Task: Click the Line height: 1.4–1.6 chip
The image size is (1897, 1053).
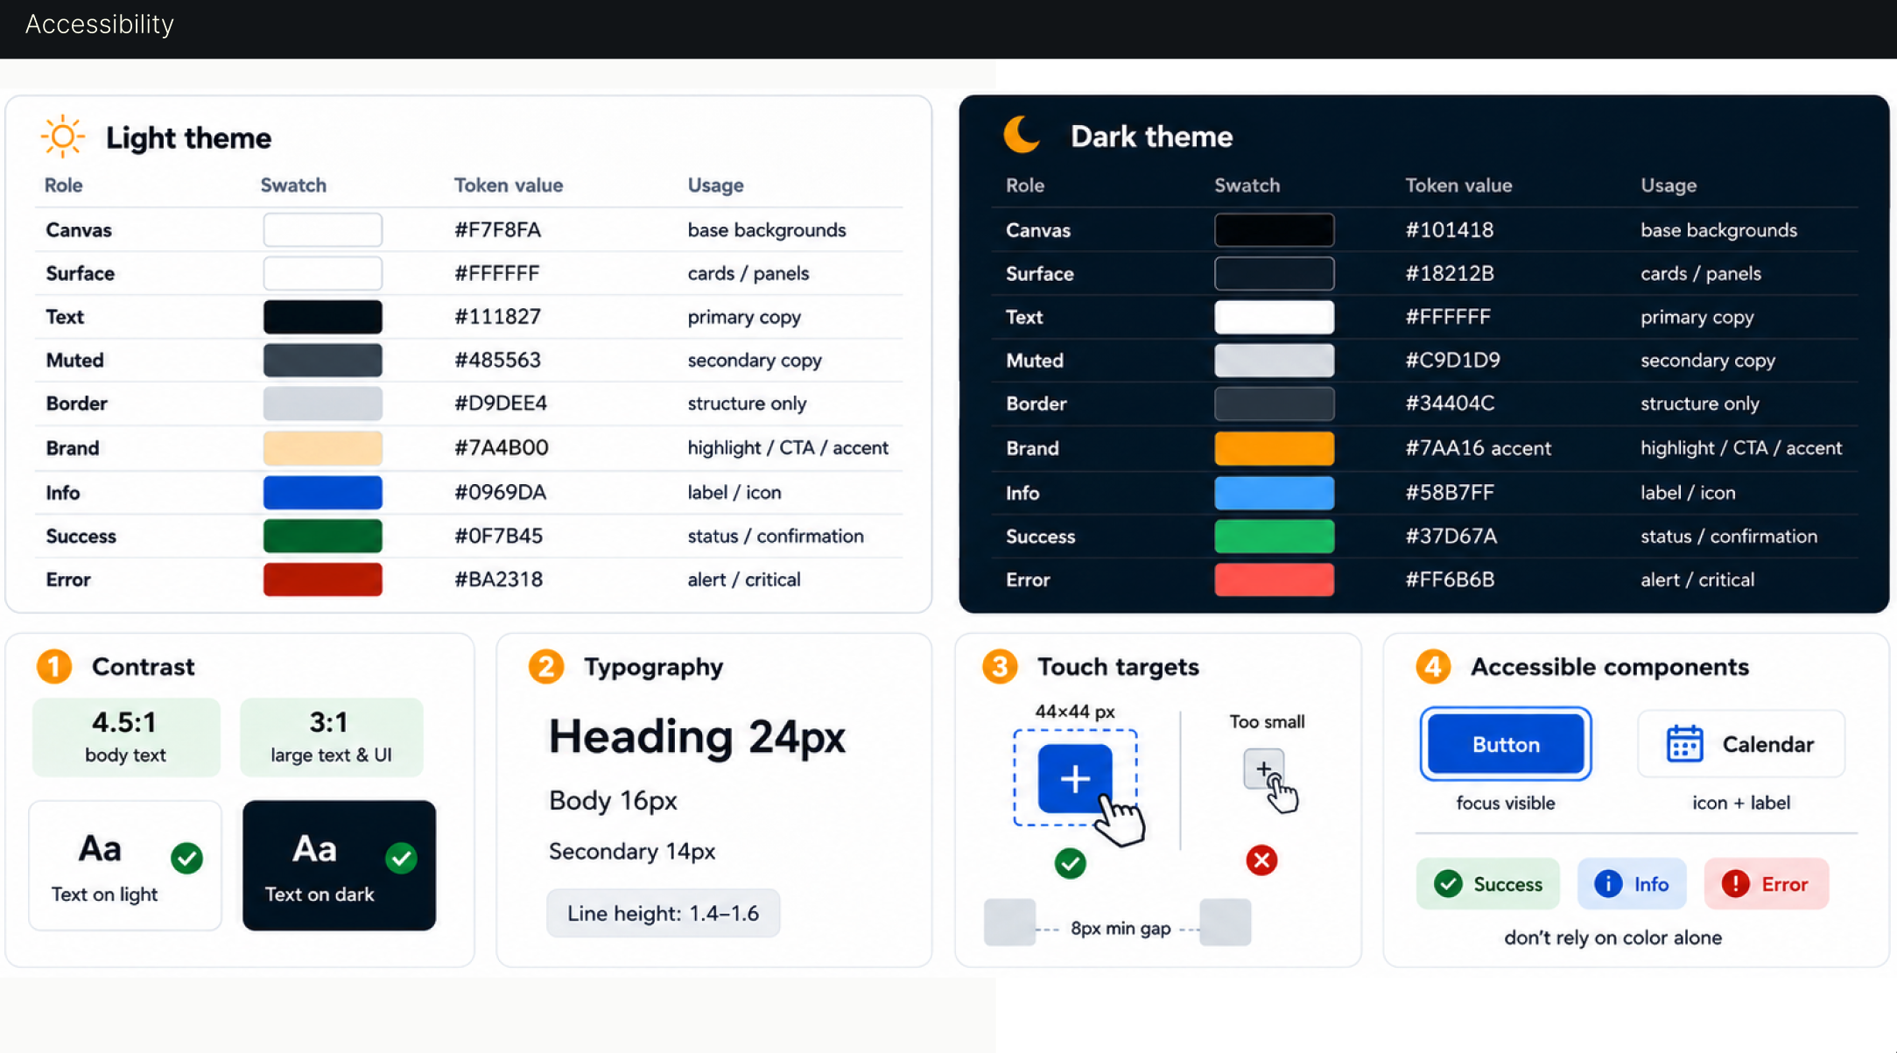Action: (x=664, y=913)
